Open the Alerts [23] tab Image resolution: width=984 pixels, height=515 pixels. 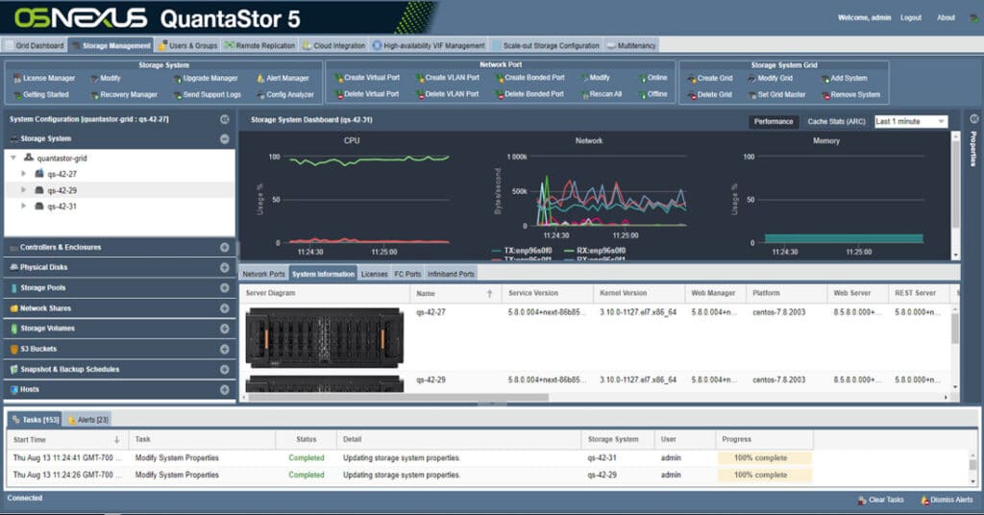87,420
